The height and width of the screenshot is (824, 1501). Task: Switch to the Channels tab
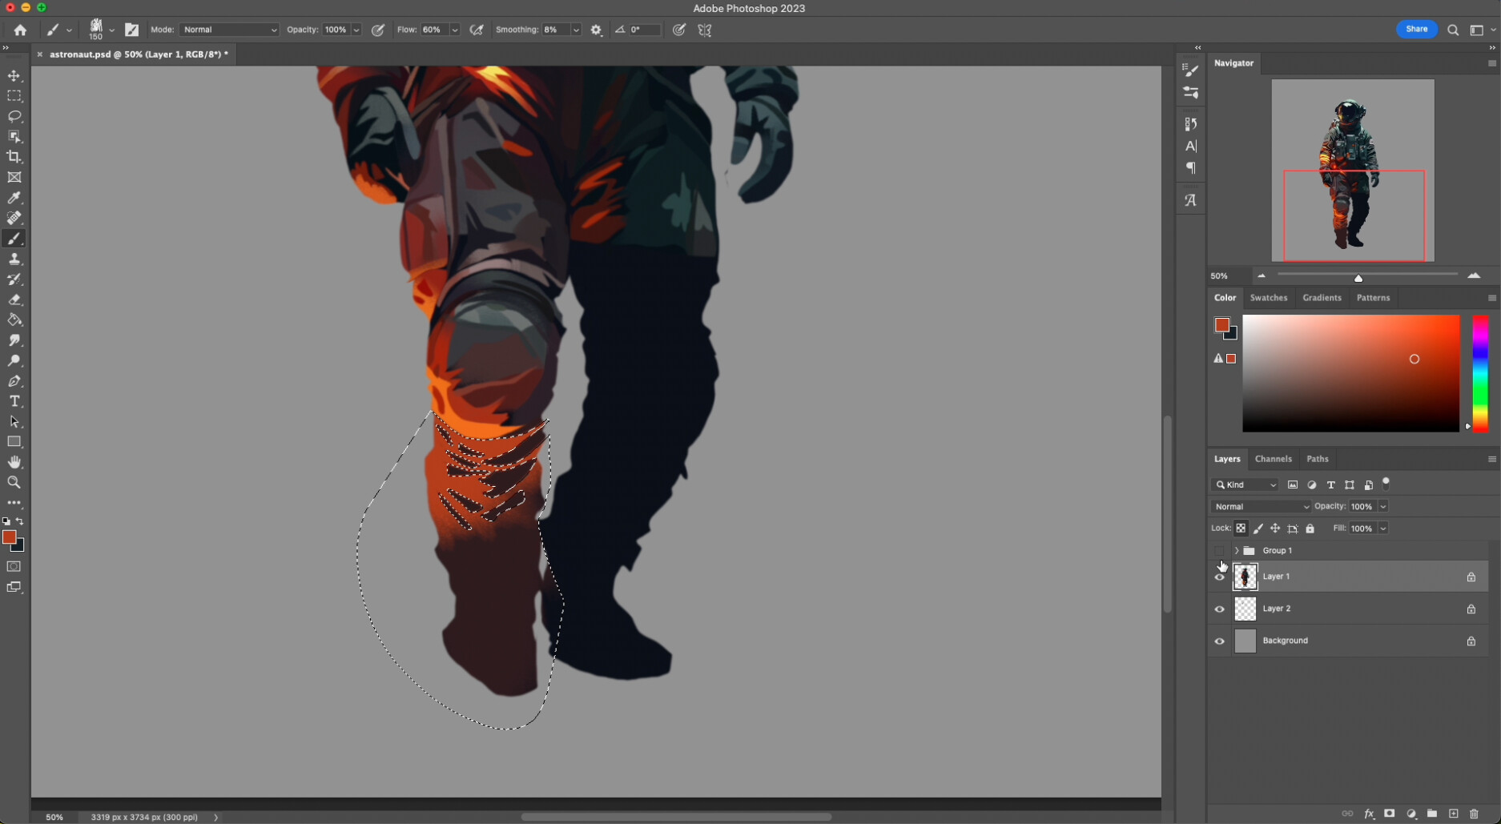pyautogui.click(x=1274, y=459)
